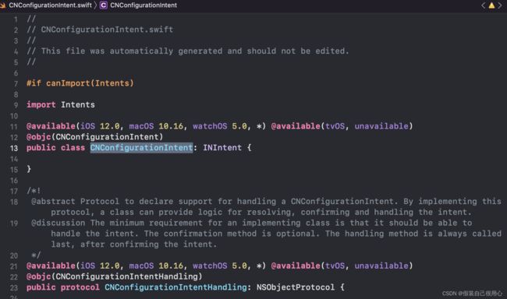Image resolution: width=507 pixels, height=299 pixels.
Task: Click line number 13 in gutter
Action: tap(14, 148)
